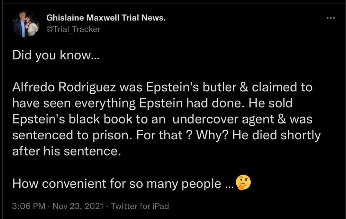
Task: Click the "How convenient for so many people" line
Action: 116,183
